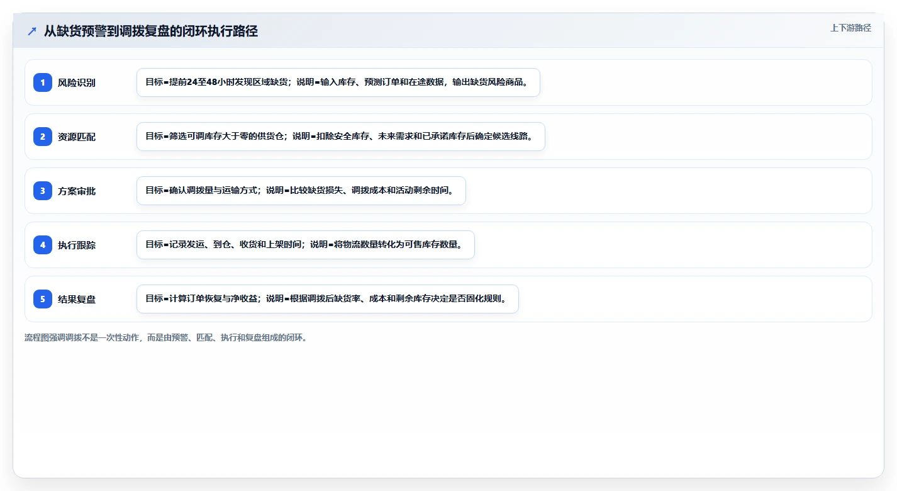Open the description box starting 目标=确认调拨量
Image resolution: width=897 pixels, height=491 pixels.
(x=301, y=191)
